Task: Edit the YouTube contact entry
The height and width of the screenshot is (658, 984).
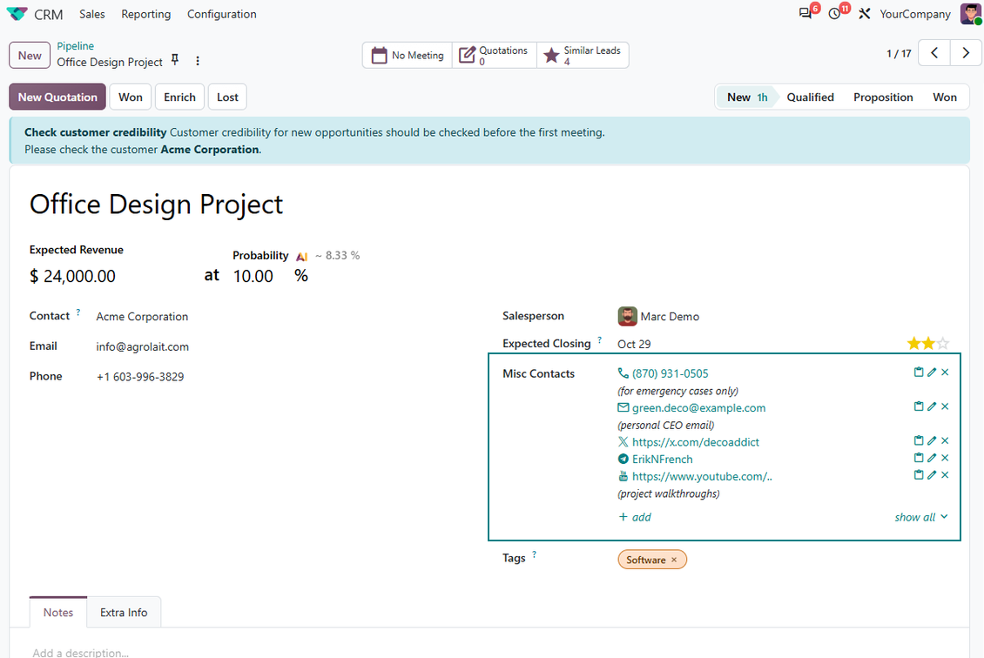Action: tap(932, 475)
